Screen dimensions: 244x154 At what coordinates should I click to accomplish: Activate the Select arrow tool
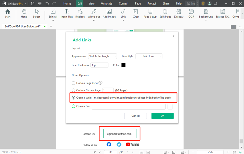(x=36, y=14)
